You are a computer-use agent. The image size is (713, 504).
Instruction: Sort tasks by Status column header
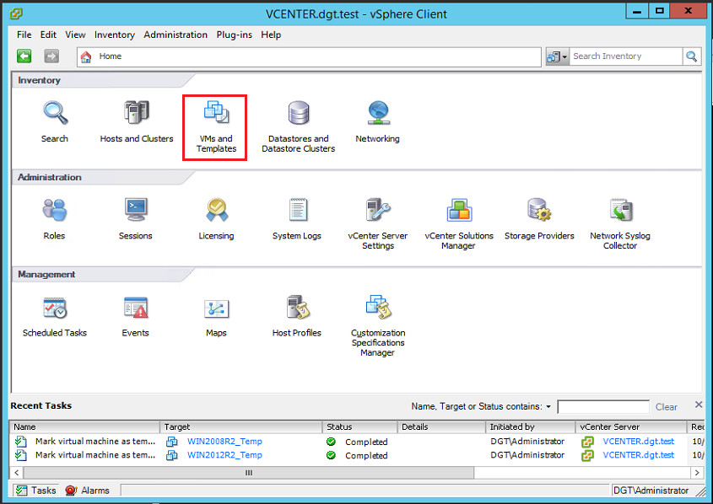pos(359,426)
